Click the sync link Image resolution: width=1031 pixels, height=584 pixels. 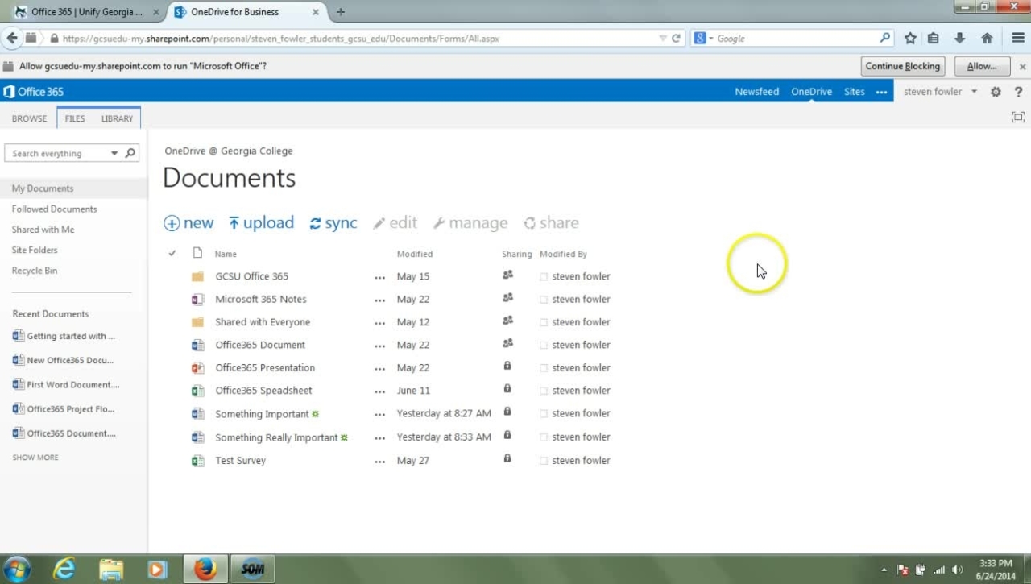333,223
